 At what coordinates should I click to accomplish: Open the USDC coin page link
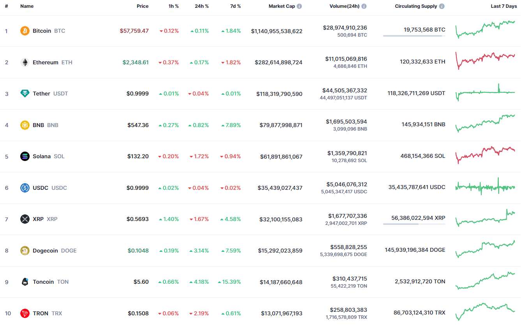pyautogui.click(x=41, y=188)
